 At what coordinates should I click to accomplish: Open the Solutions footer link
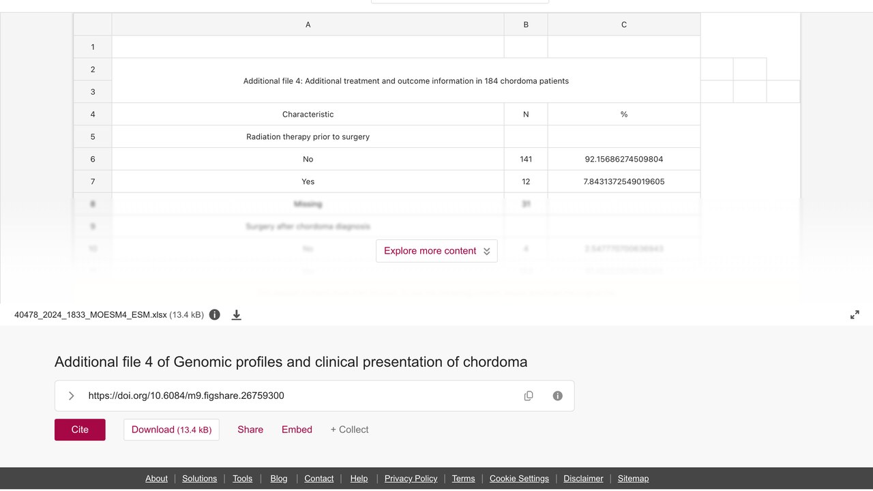[200, 479]
